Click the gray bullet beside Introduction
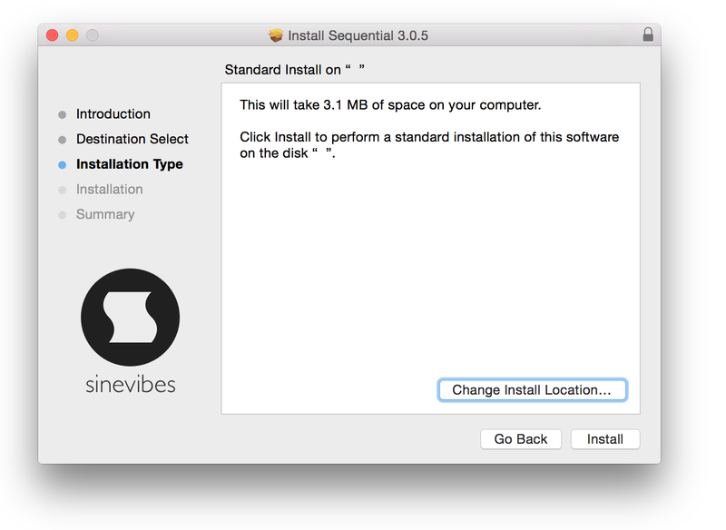 point(62,114)
